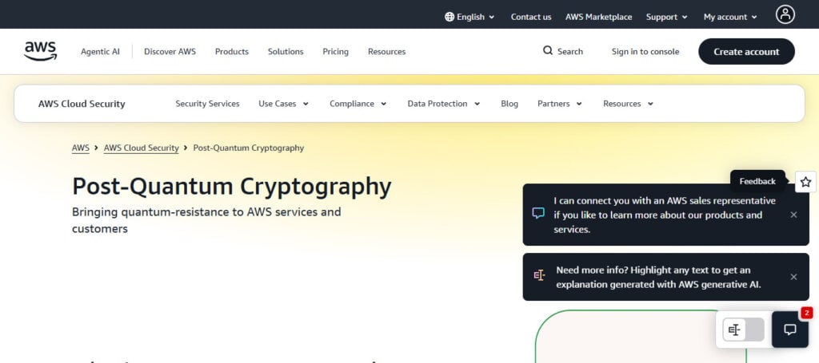
Task: Click the sales chat bubble icon
Action: [x=538, y=214]
